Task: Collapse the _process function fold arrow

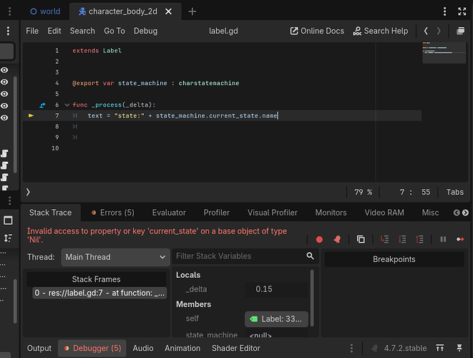Action: (x=67, y=105)
